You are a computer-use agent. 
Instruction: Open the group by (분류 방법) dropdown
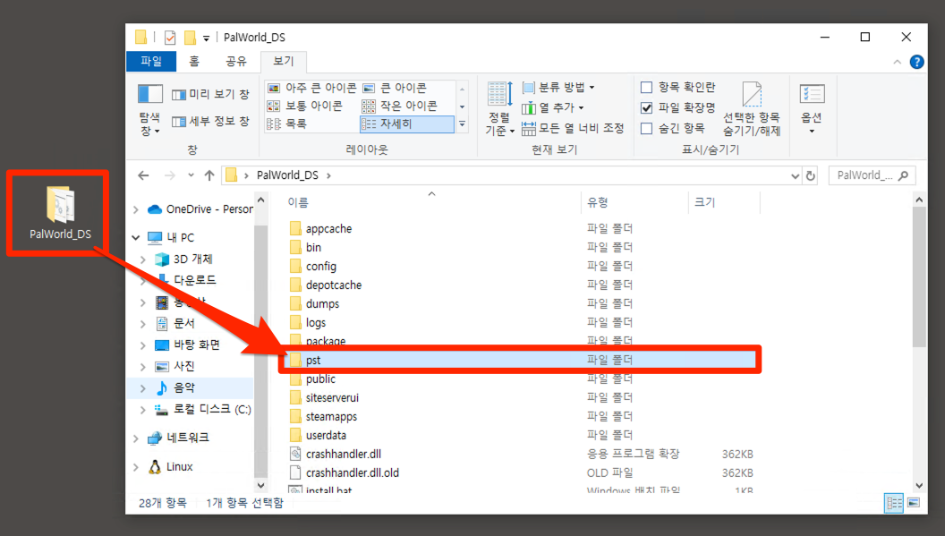point(558,88)
